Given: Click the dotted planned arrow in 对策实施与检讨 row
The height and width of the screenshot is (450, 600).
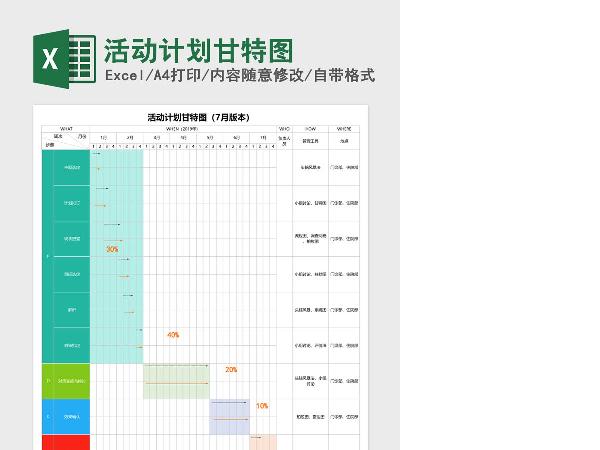Looking at the screenshot, I should (x=177, y=366).
